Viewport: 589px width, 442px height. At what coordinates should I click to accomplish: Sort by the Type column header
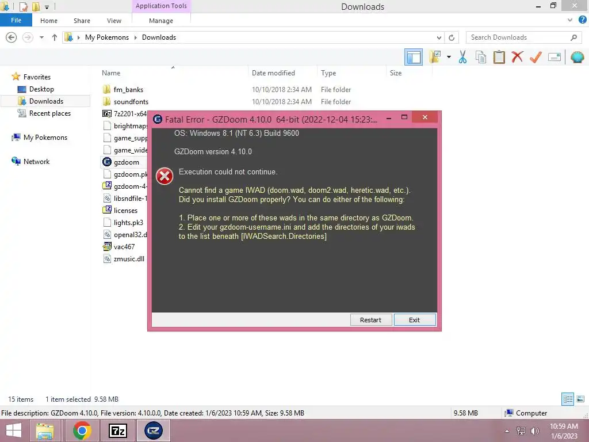coord(328,73)
